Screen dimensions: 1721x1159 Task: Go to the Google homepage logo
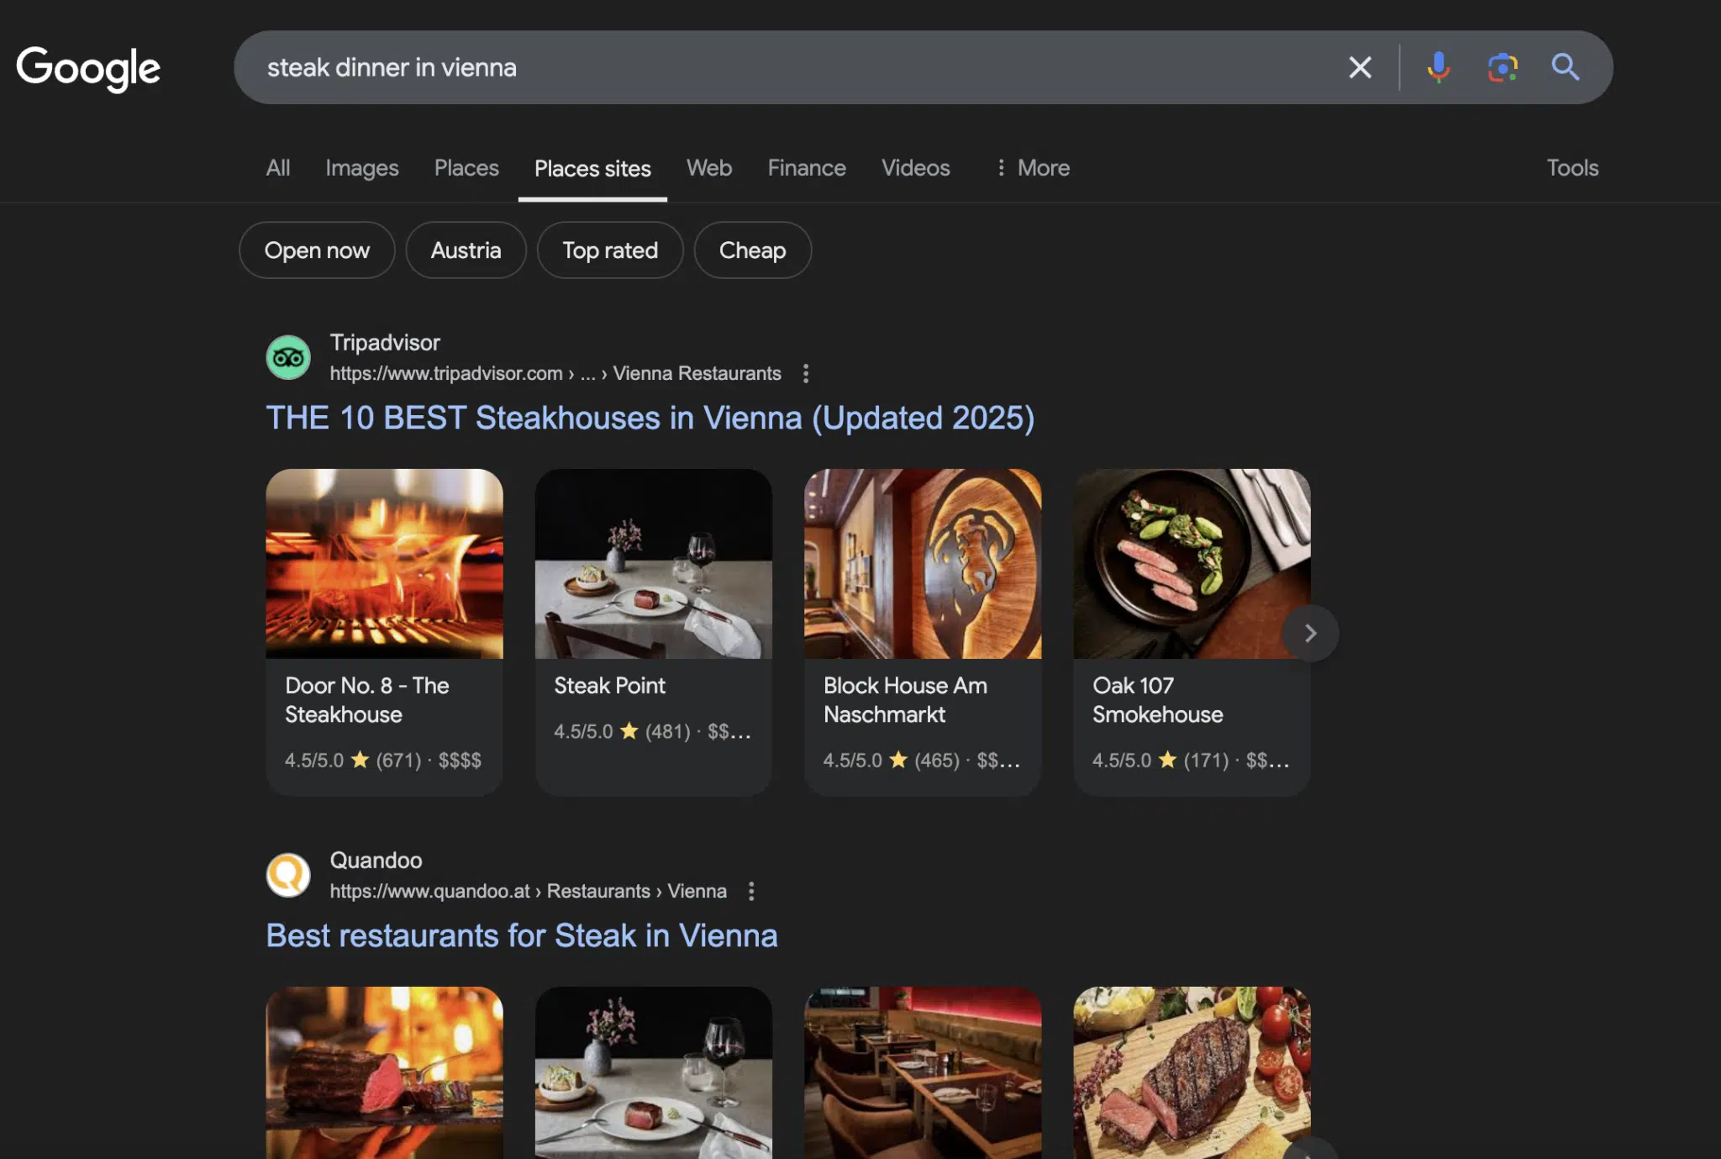pos(88,68)
